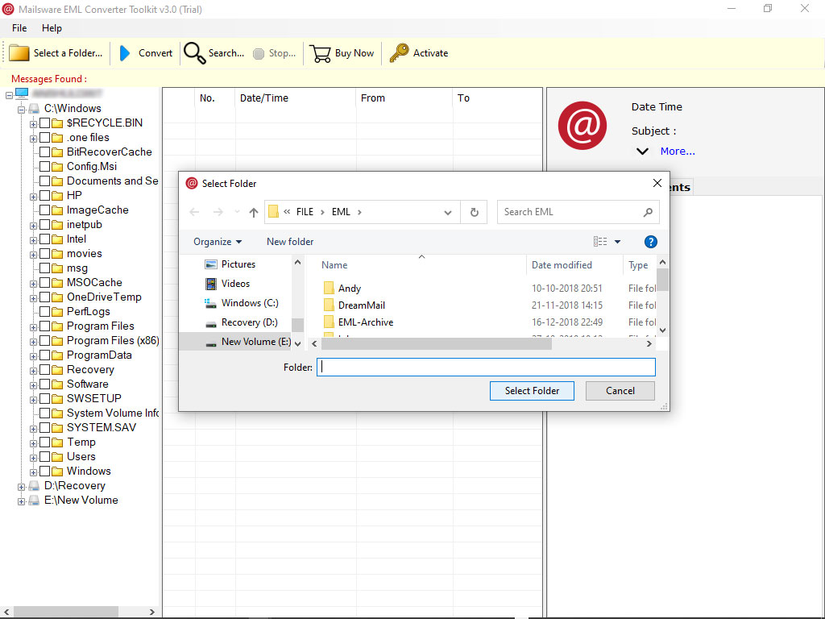
Task: Click the Buy Now shopping cart icon
Action: pyautogui.click(x=320, y=53)
